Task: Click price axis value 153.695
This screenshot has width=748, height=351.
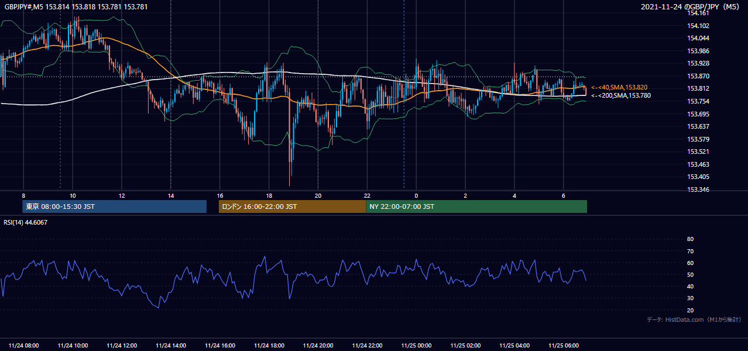Action: coord(698,114)
